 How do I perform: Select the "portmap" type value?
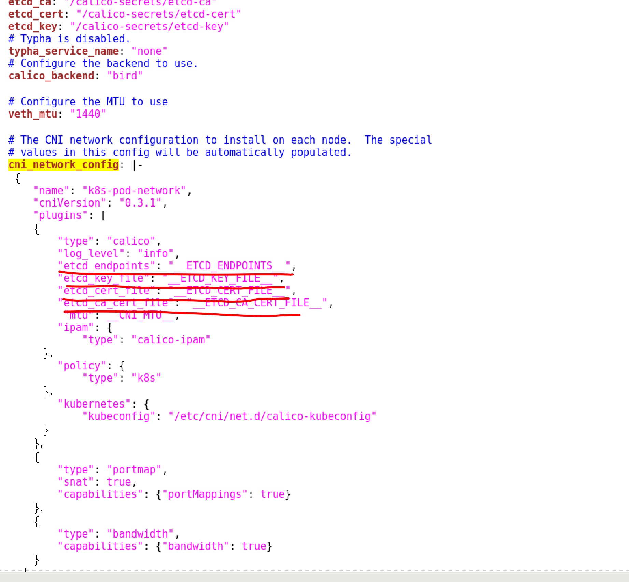click(x=134, y=470)
